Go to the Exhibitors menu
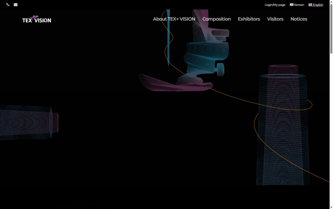The image size is (333, 209). coord(249,19)
